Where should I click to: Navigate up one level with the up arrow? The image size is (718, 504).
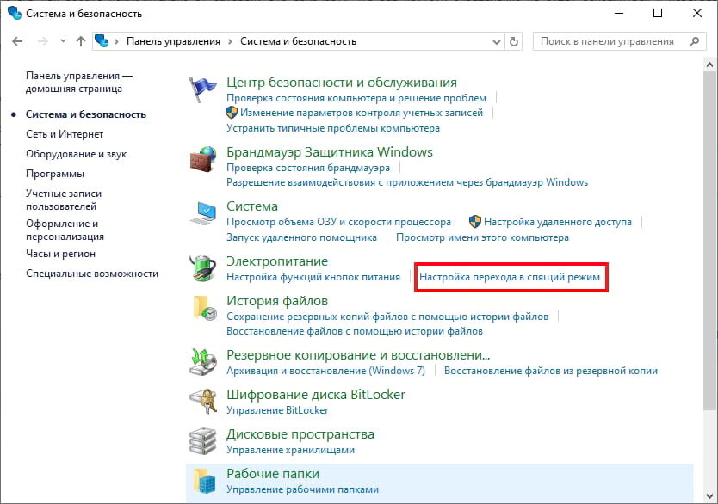(x=79, y=40)
